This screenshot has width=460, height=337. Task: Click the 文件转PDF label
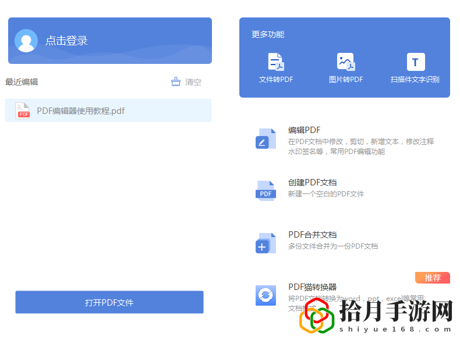point(276,80)
